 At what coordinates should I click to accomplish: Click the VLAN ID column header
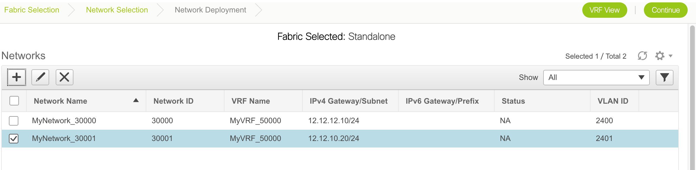point(613,101)
